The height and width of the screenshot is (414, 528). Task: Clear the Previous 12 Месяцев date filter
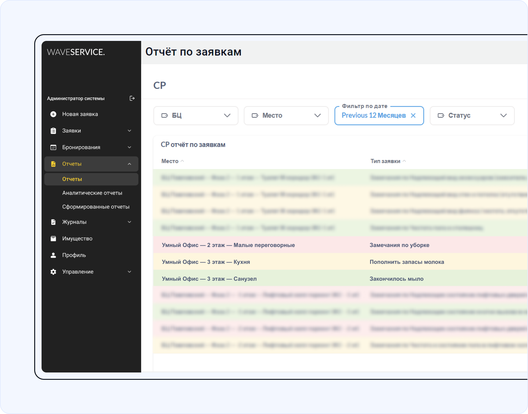(x=413, y=115)
